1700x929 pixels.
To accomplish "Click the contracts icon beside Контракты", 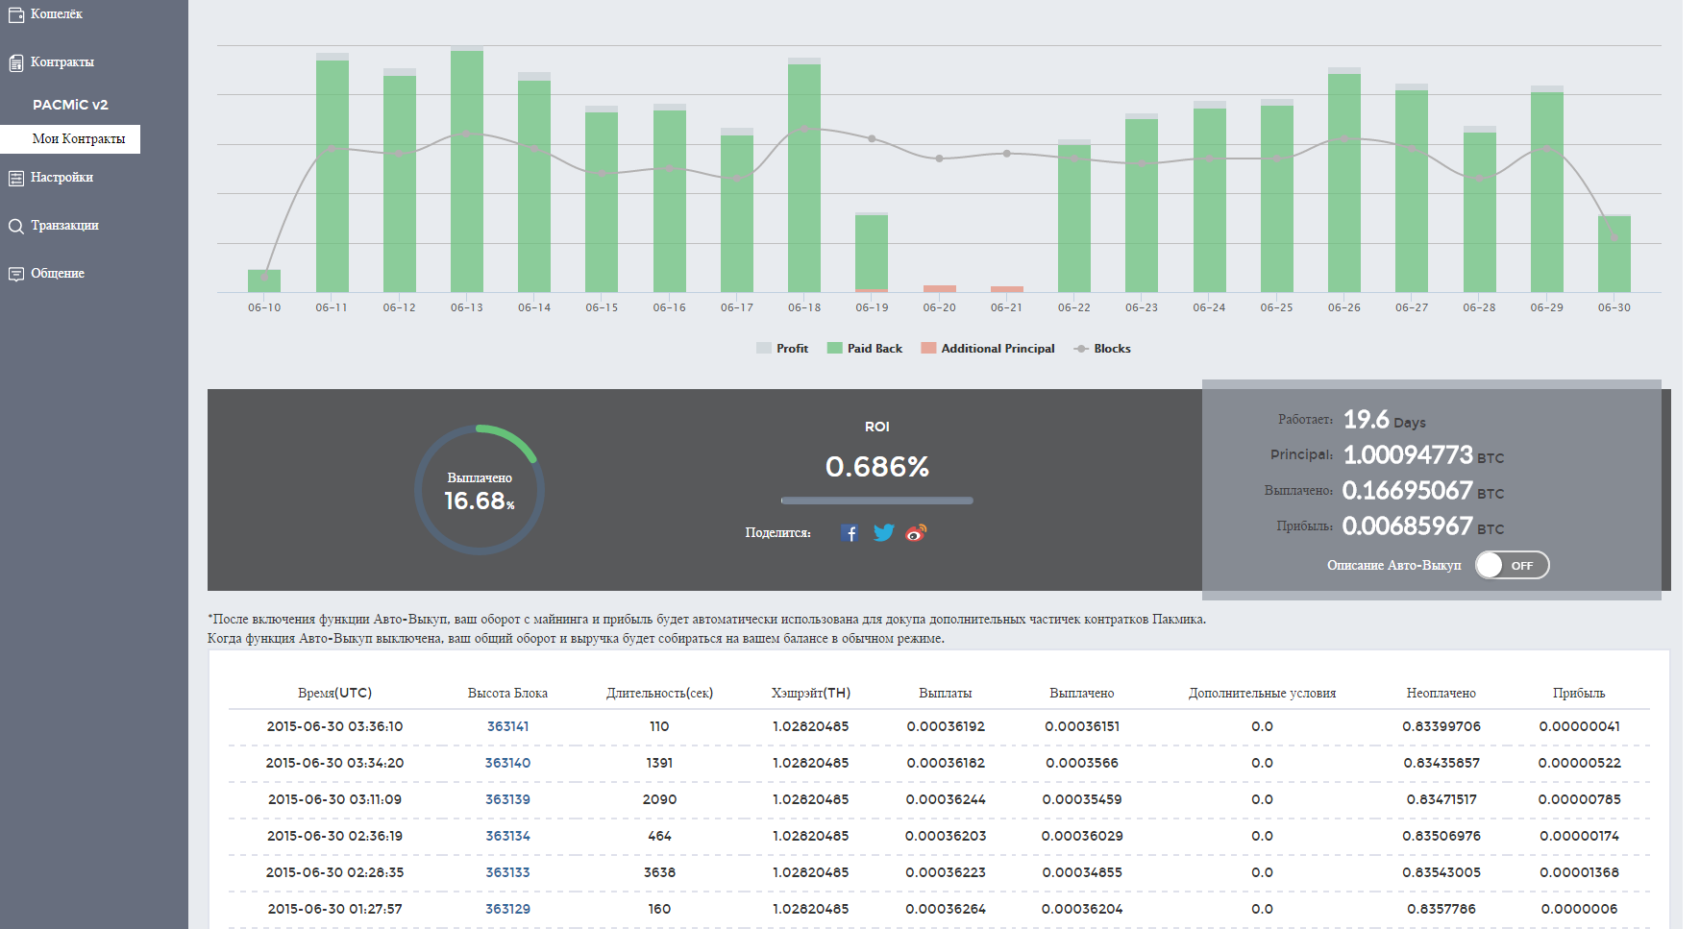I will (x=15, y=62).
